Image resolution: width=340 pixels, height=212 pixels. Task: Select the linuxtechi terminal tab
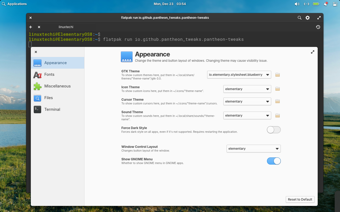coord(66,27)
